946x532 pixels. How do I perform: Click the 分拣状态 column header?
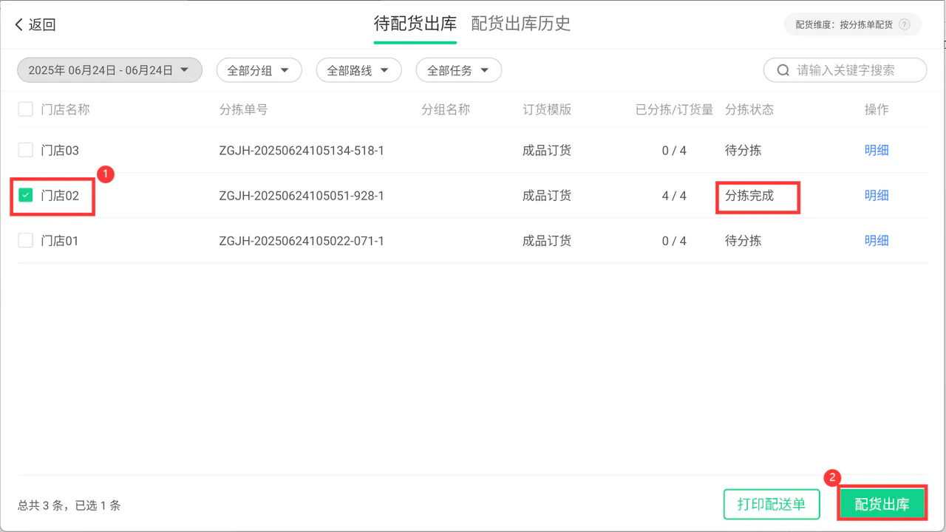pos(749,109)
